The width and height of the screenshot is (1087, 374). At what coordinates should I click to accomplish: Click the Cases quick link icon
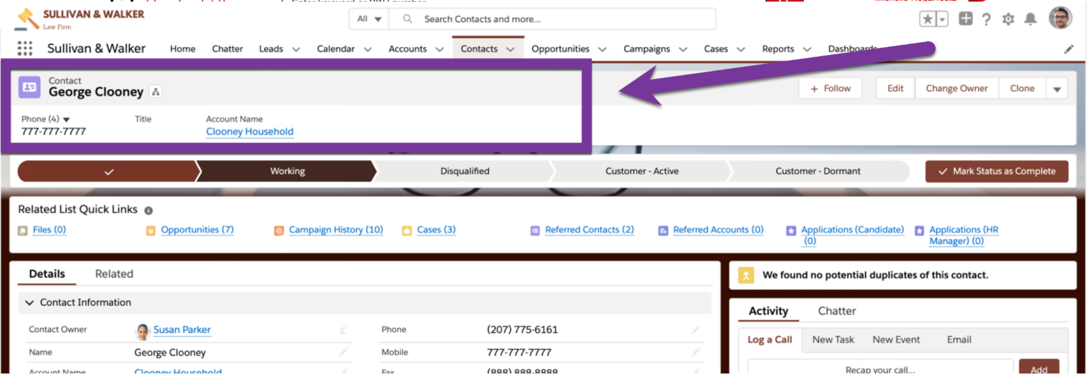coord(407,231)
